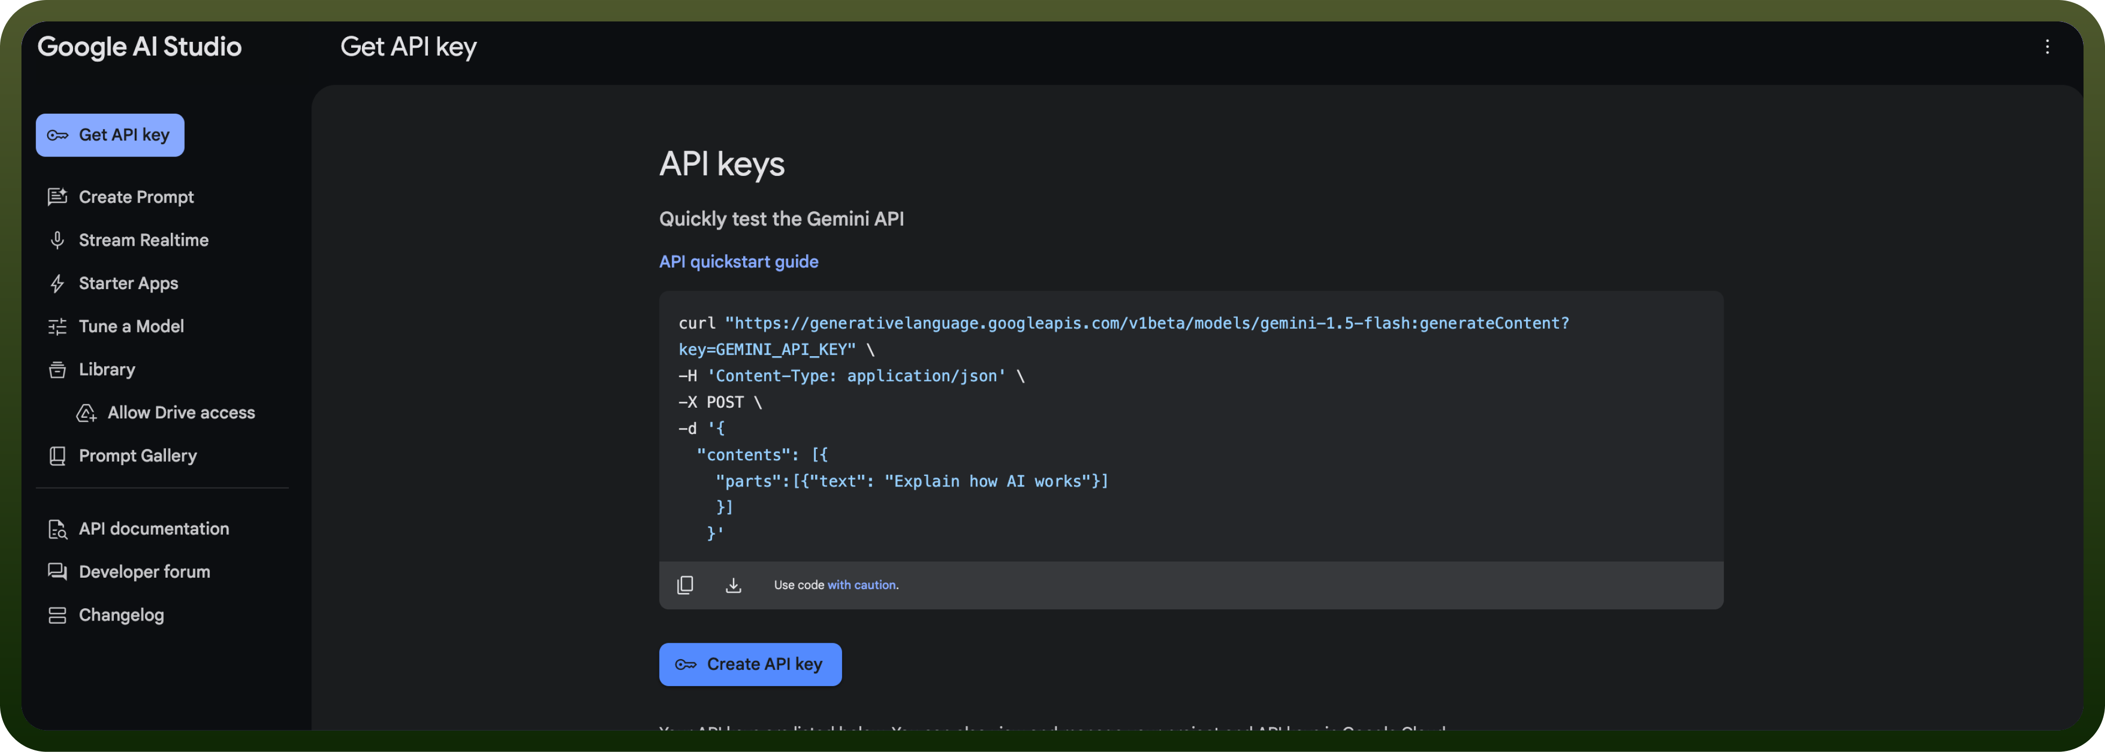Click the Starter Apps lightning icon

(57, 283)
